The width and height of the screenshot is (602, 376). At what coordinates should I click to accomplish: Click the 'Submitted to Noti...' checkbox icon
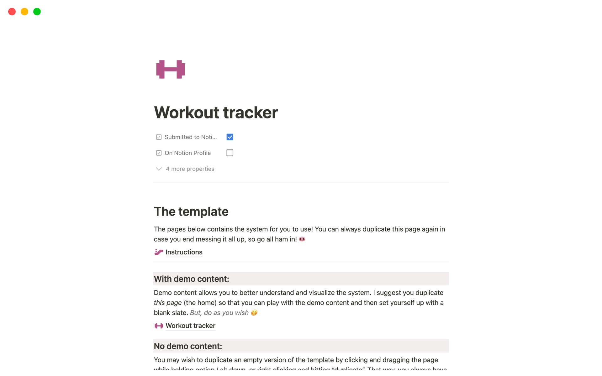159,137
